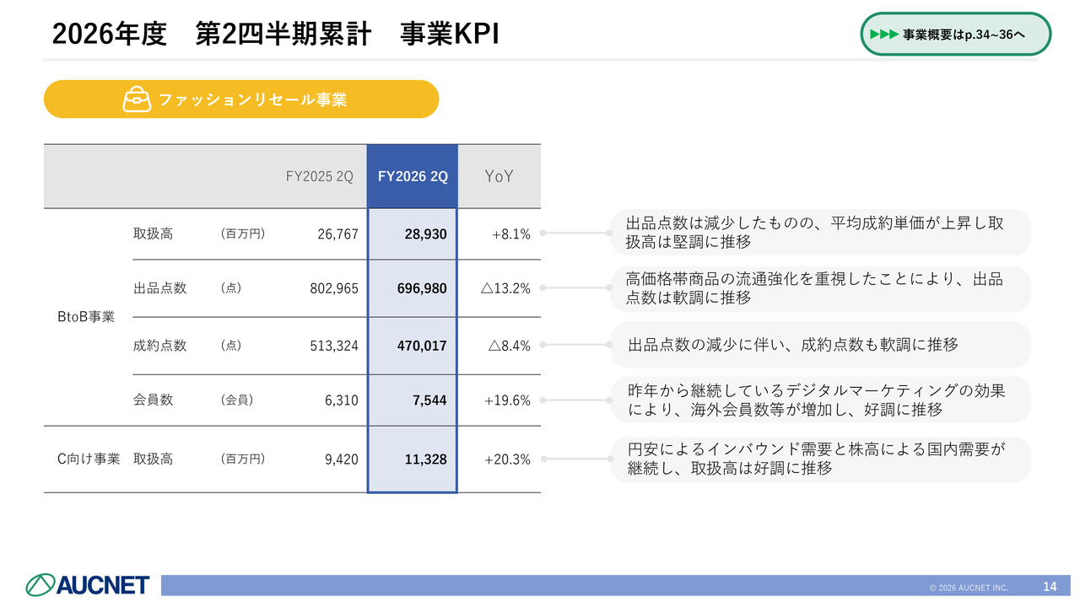Click the 696,980 出品点数 value
Viewport: 1080px width, 607px height.
(x=422, y=288)
